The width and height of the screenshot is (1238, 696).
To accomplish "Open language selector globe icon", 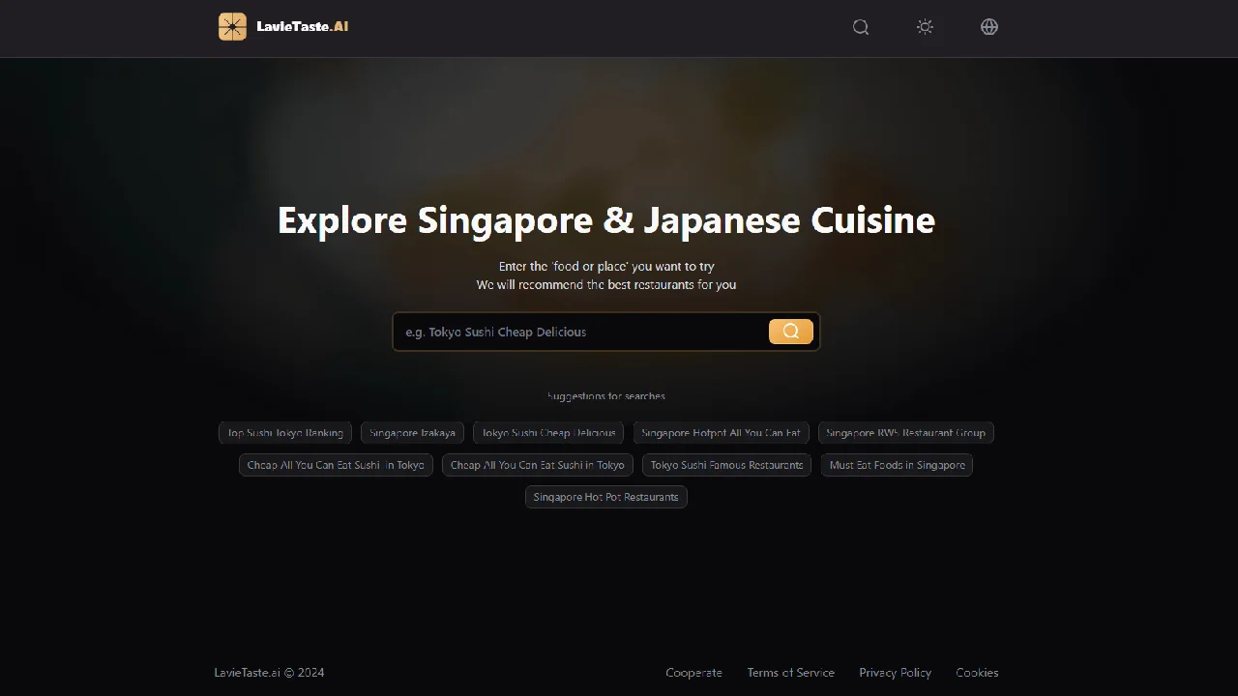I will point(988,27).
